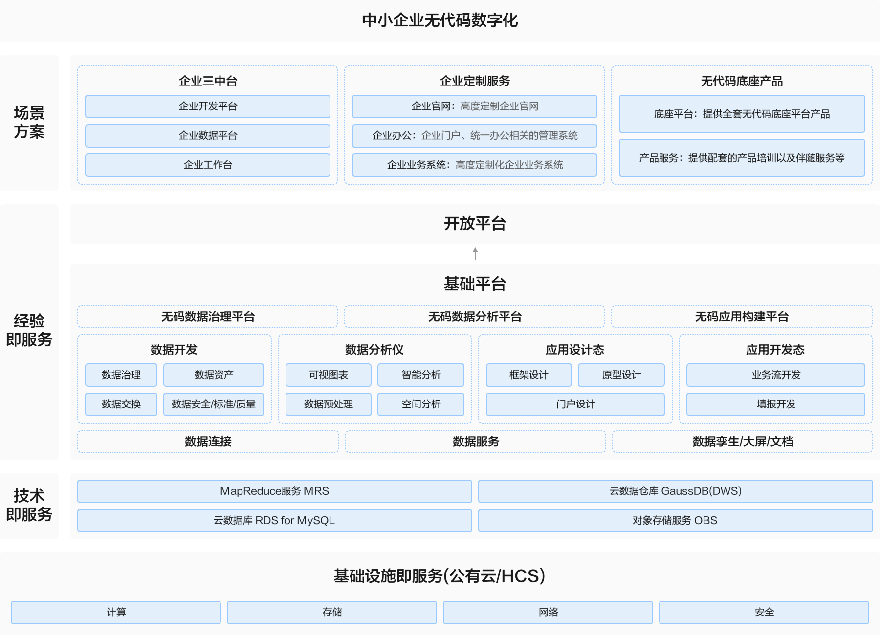Click 云数据库 RDS for MySQL box
The height and width of the screenshot is (635, 880).
[x=275, y=521]
